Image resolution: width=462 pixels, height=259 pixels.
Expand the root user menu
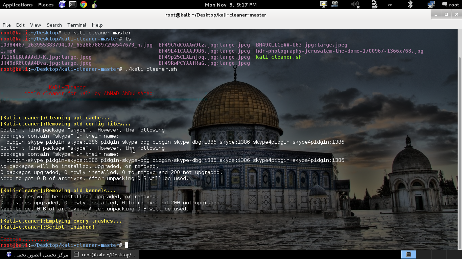pos(451,5)
